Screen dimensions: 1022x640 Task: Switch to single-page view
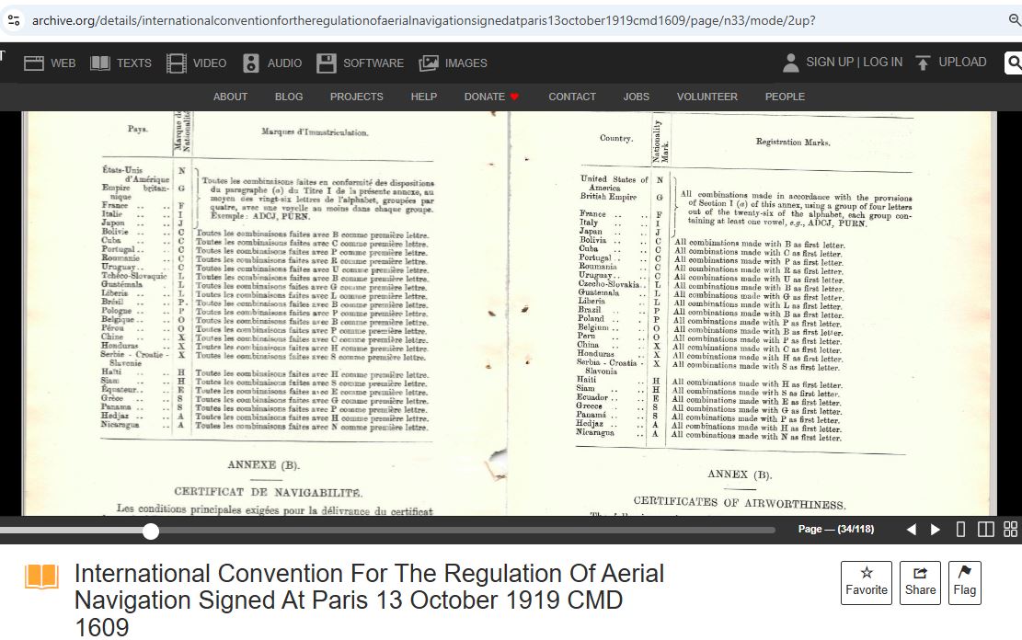960,530
